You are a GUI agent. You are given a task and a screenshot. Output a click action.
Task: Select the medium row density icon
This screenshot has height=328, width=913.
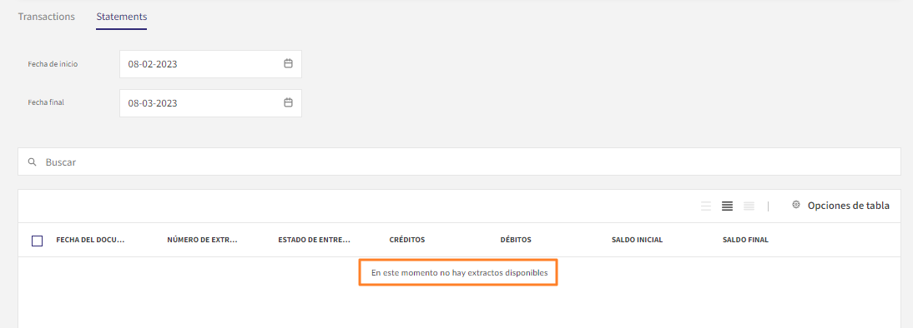point(727,206)
